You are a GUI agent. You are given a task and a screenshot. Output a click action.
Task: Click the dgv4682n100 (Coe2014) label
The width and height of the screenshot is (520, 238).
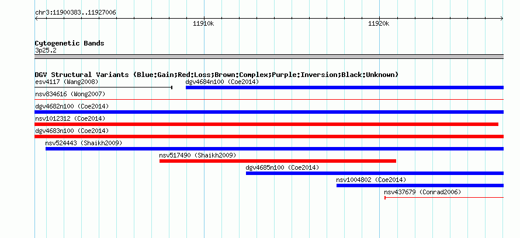pos(72,106)
